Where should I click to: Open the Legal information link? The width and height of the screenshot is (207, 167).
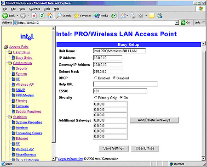click(x=70, y=159)
